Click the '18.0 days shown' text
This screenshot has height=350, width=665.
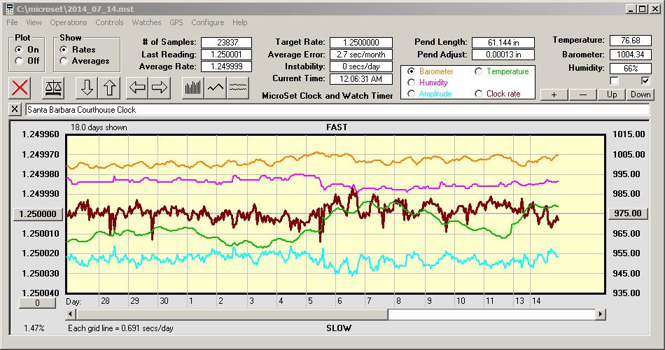coord(99,127)
